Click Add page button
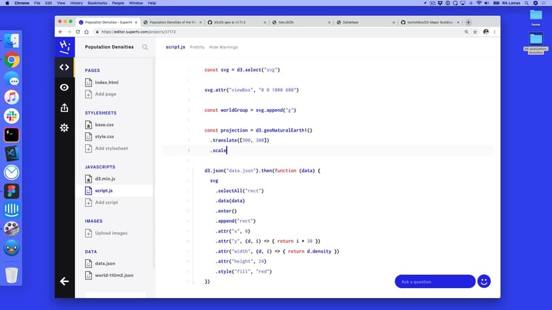This screenshot has width=552, height=310. click(105, 94)
